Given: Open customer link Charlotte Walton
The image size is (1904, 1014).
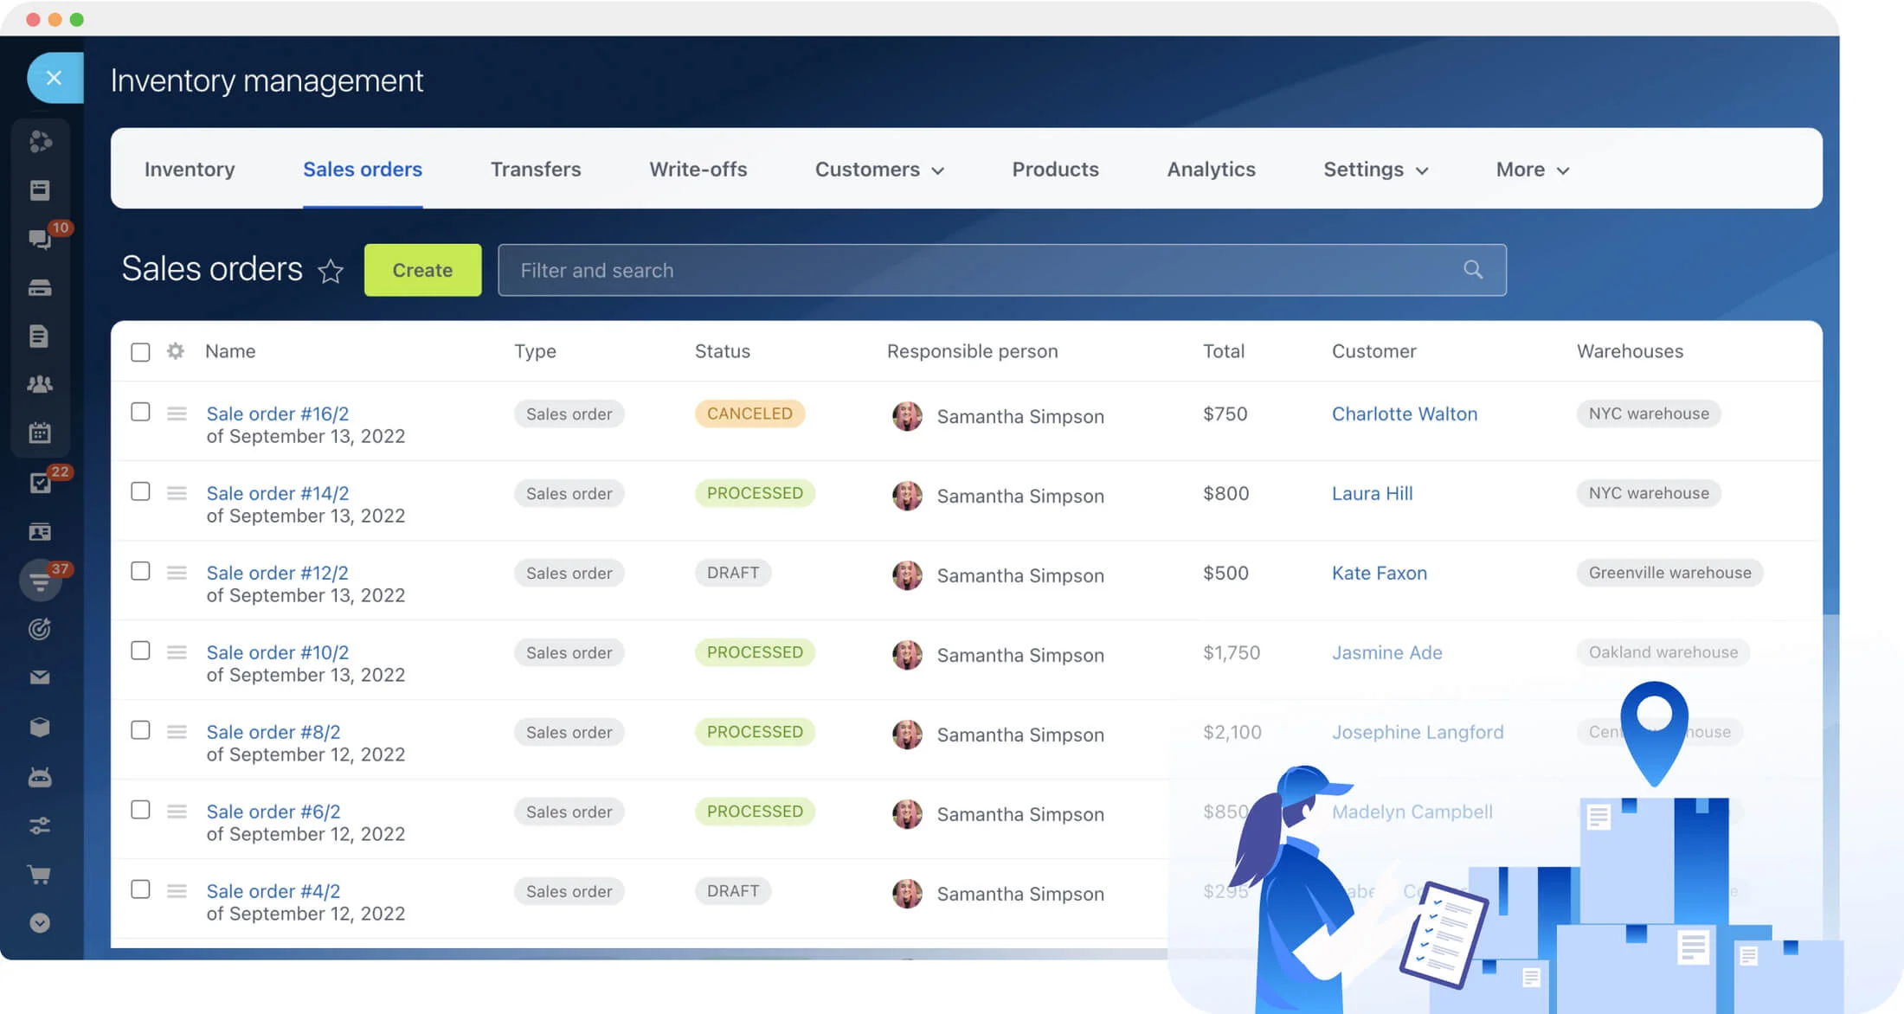Looking at the screenshot, I should pos(1404,414).
